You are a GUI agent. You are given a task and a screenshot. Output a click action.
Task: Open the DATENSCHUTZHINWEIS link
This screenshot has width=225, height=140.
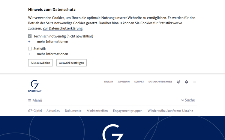click(160, 82)
